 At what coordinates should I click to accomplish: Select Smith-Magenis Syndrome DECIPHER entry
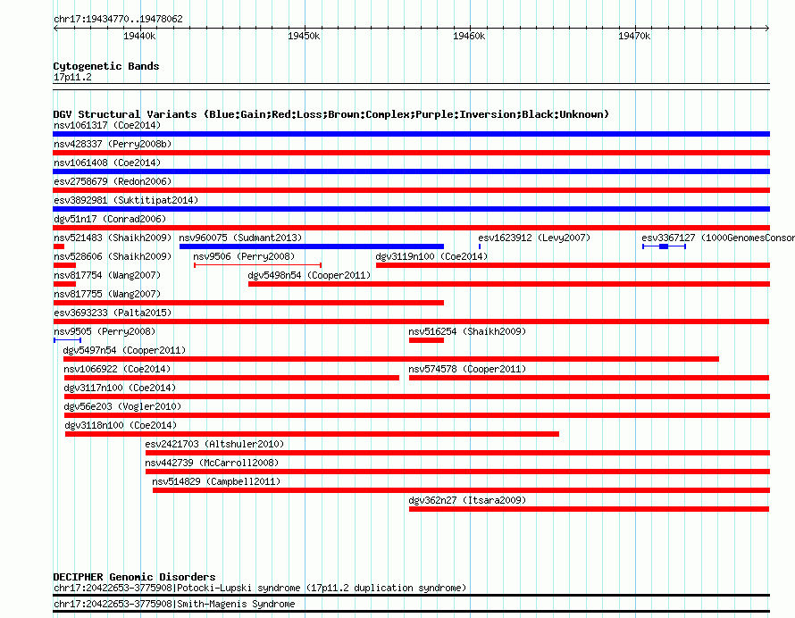point(174,604)
